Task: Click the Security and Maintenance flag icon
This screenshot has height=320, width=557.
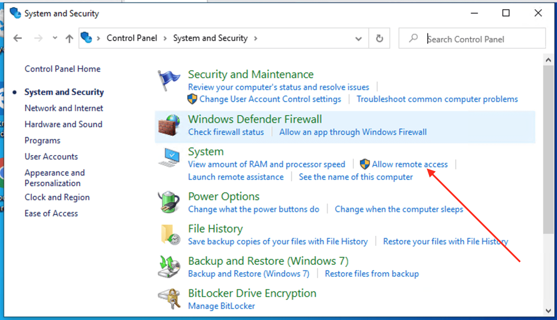Action: pyautogui.click(x=169, y=80)
